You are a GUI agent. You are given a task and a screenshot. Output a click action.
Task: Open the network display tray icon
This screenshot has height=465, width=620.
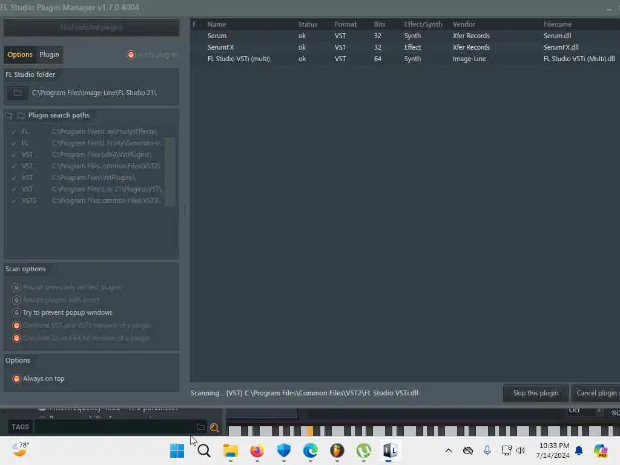click(507, 450)
